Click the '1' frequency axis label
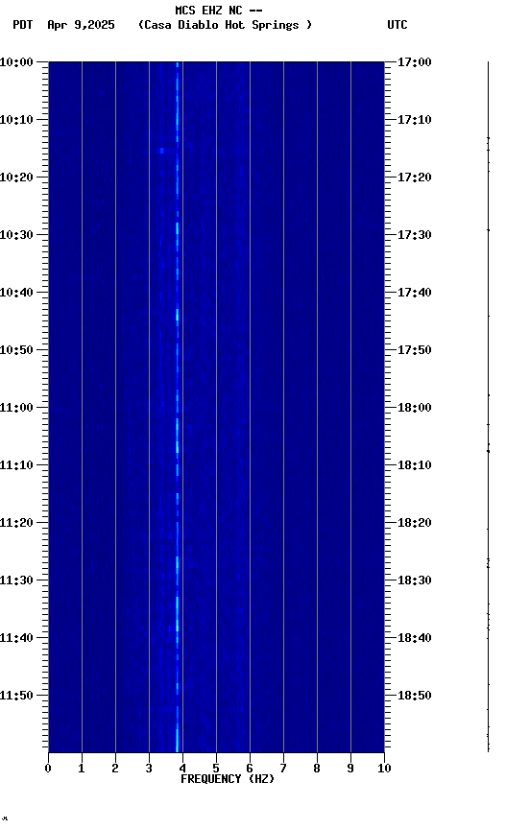530x829 pixels. point(82,770)
